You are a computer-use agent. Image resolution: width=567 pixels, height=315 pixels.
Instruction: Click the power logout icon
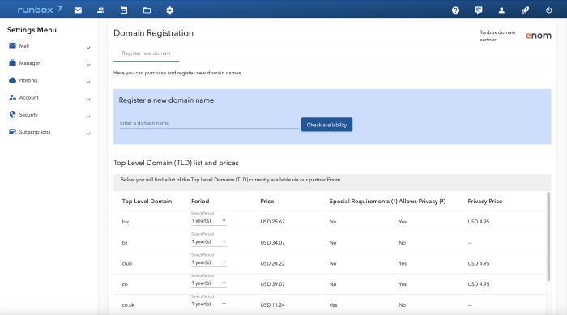pos(548,11)
